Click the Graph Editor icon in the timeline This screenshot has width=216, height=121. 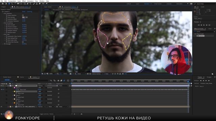(68, 81)
